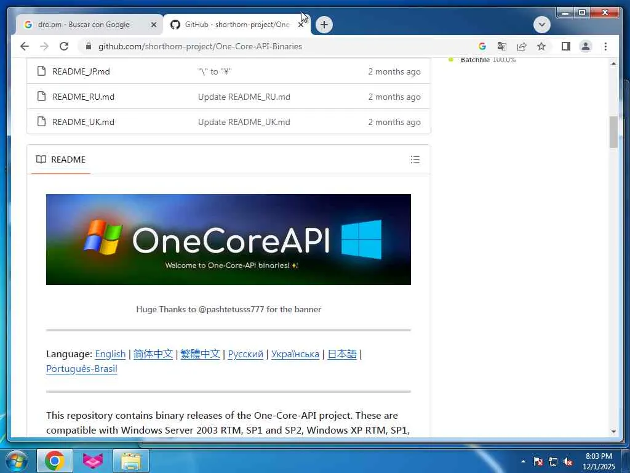Go back with the browser back arrow

point(25,46)
